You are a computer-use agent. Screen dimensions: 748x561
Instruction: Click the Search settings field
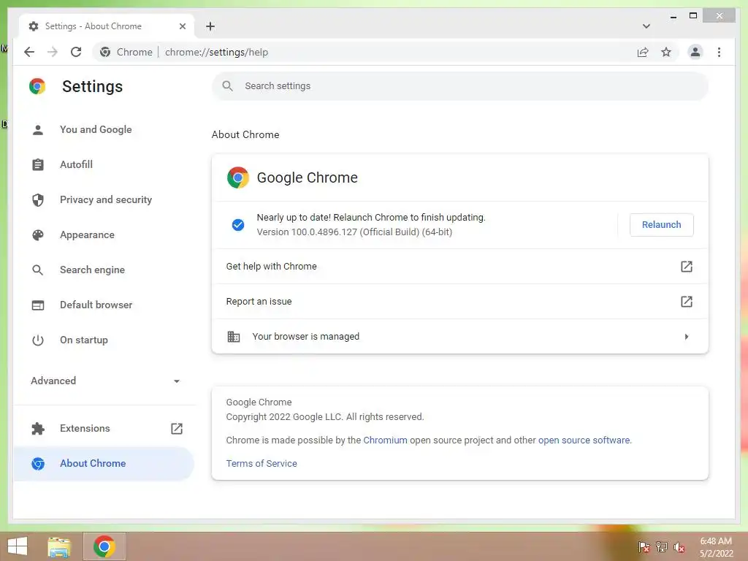(x=460, y=86)
